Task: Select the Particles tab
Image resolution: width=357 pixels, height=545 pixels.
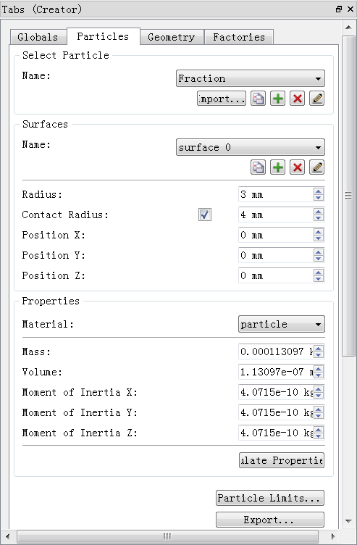Action: 103,36
